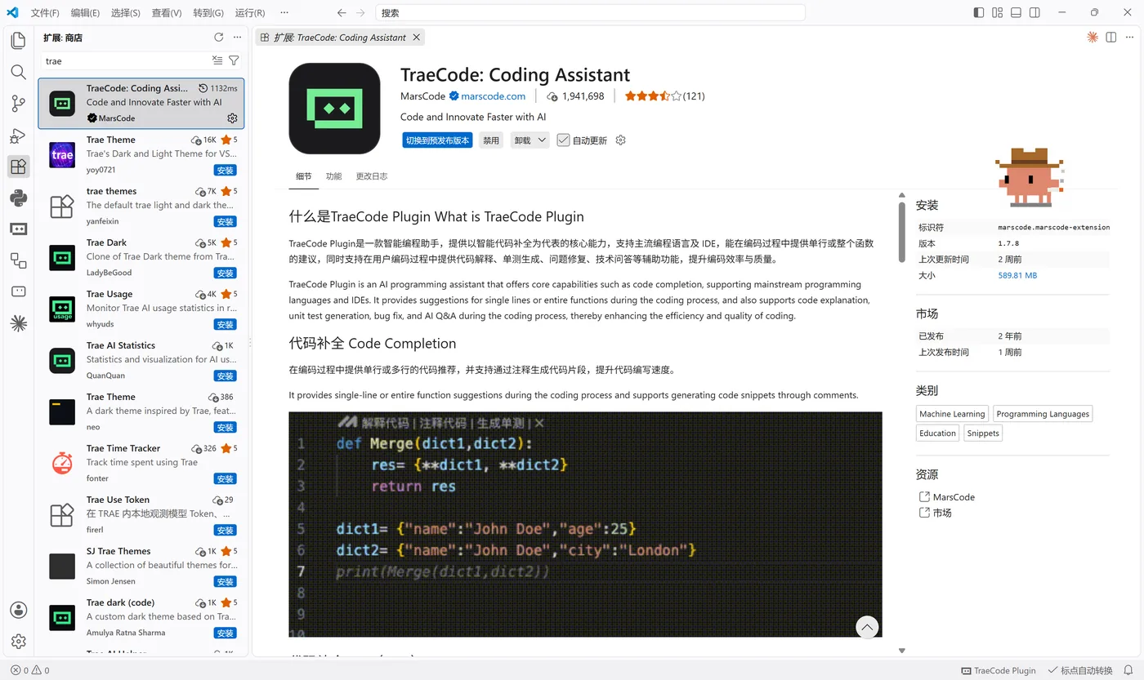Go back with the navigation arrow
The height and width of the screenshot is (680, 1144).
coord(342,13)
